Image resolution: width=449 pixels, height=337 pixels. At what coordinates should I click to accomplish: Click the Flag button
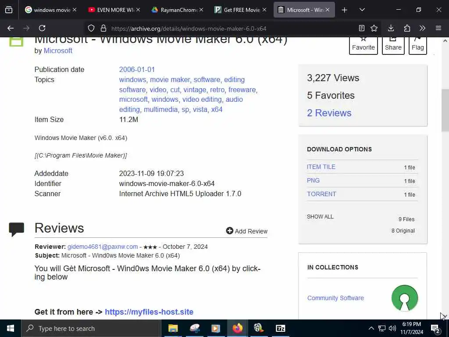coord(417,45)
